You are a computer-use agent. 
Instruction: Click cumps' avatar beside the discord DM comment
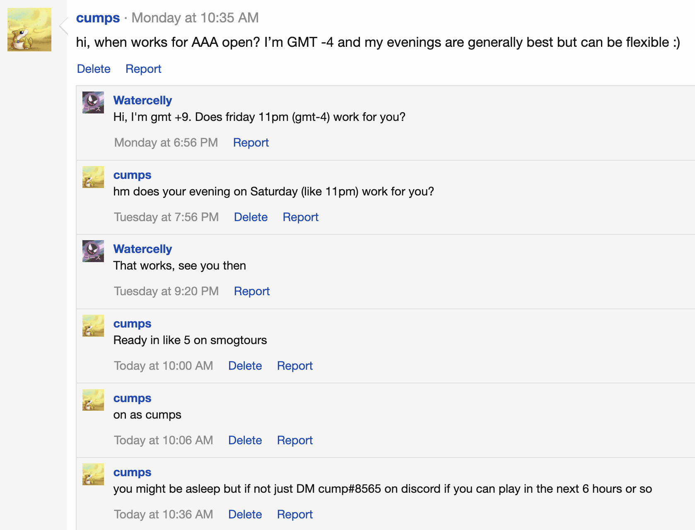click(93, 474)
